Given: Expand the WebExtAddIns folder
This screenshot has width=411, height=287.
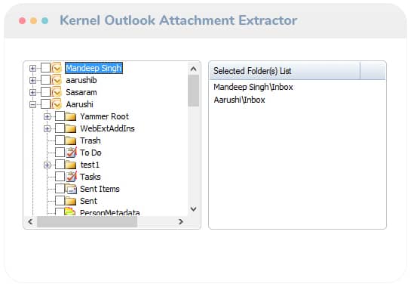Looking at the screenshot, I should [48, 128].
